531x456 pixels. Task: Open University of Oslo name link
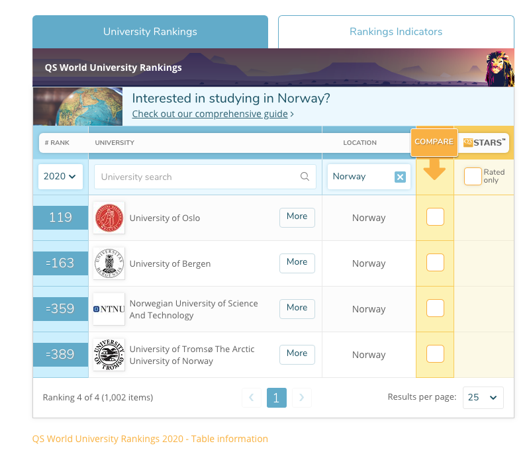165,218
